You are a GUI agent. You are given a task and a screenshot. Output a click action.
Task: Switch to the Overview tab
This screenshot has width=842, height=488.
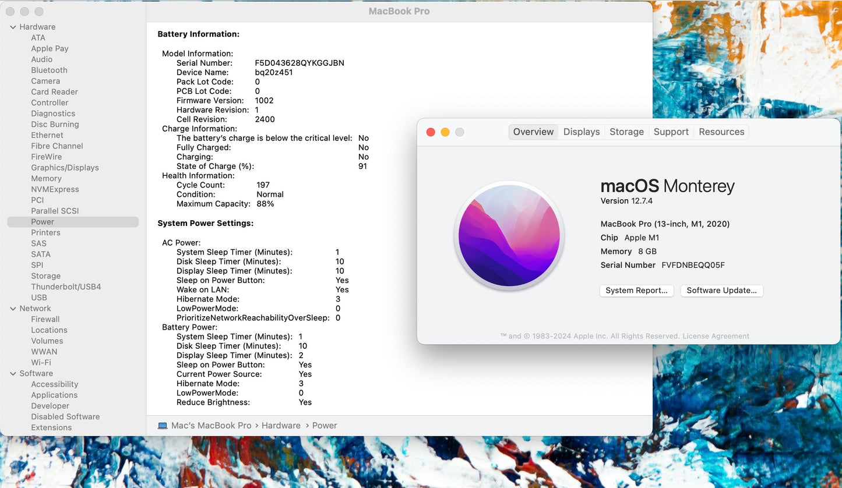pyautogui.click(x=533, y=132)
